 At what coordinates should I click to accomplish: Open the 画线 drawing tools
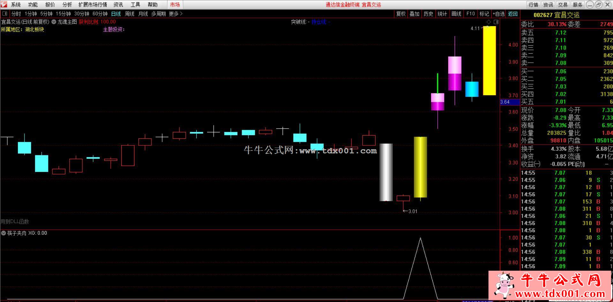[x=456, y=14]
